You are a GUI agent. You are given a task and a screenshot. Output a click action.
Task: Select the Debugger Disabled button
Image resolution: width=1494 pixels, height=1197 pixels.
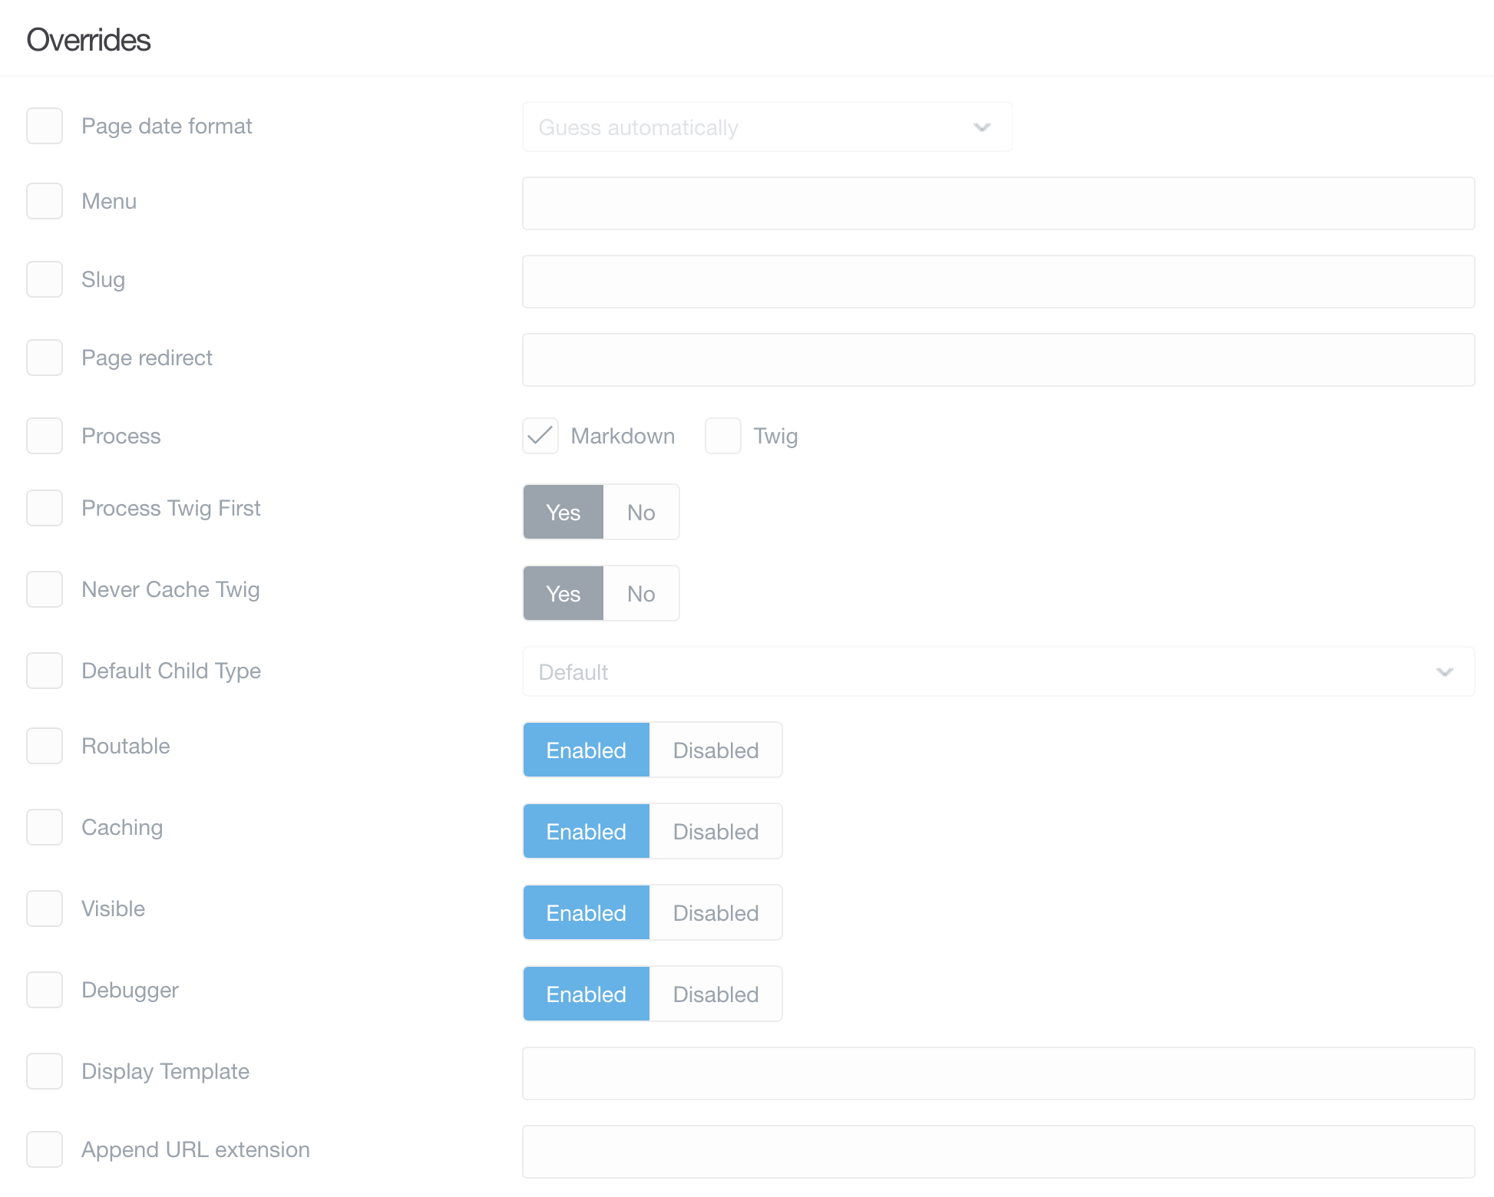716,993
